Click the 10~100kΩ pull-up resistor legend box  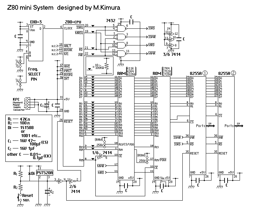point(99,65)
